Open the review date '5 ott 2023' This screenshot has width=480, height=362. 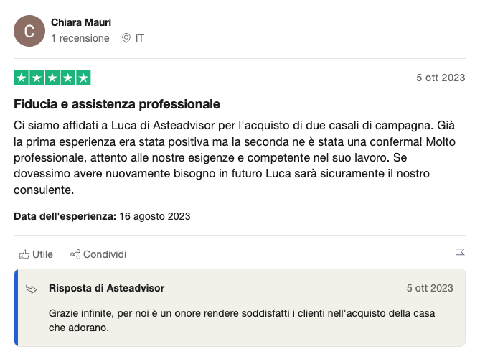pyautogui.click(x=441, y=78)
